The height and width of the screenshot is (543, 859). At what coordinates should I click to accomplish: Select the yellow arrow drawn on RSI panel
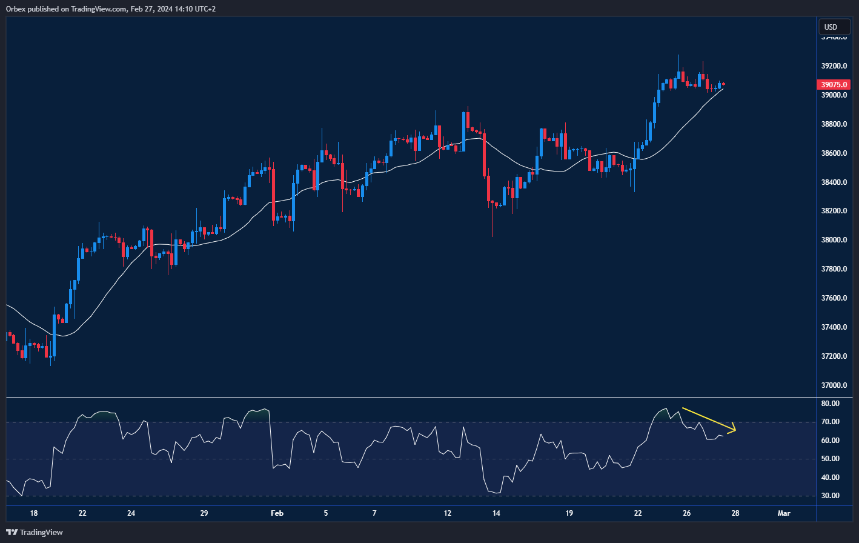[x=708, y=420]
